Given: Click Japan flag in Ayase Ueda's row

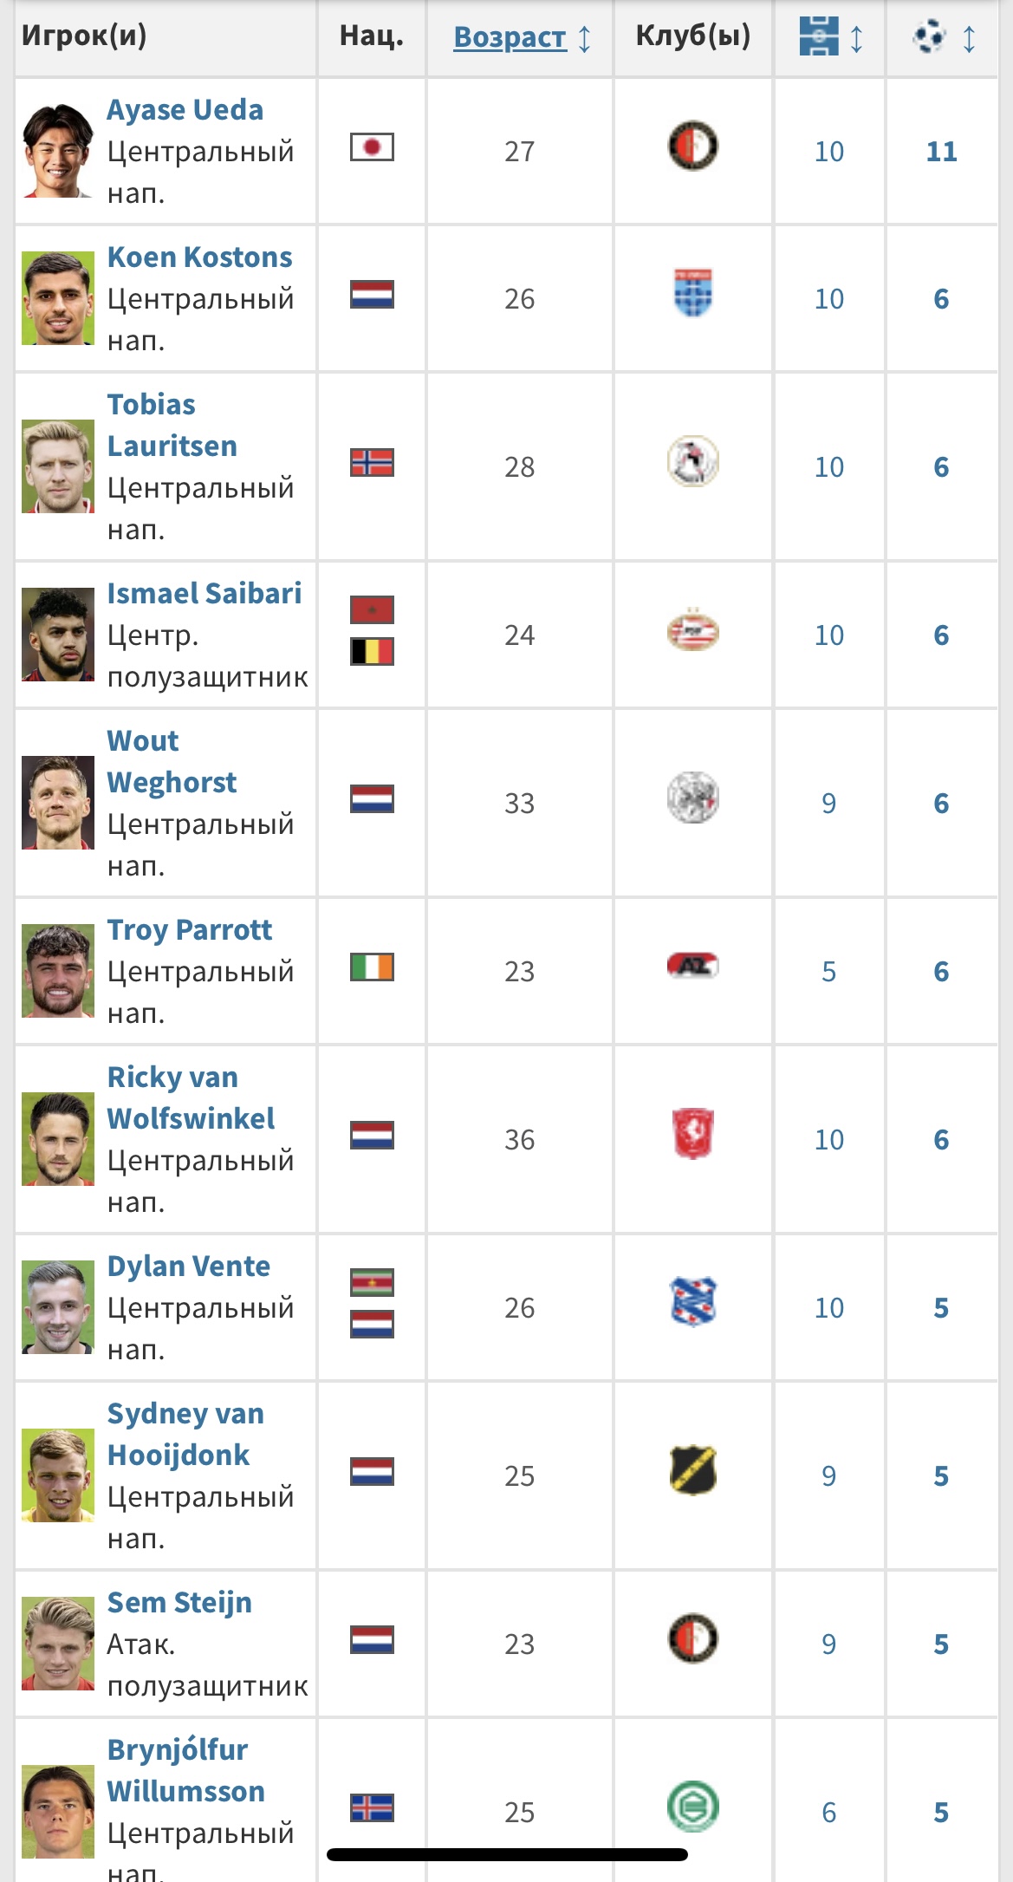Looking at the screenshot, I should coord(372,147).
